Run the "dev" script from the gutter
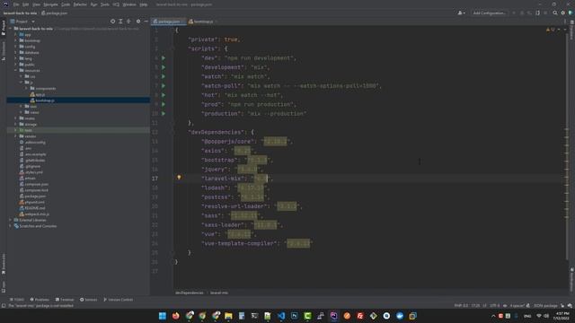The height and width of the screenshot is (323, 575). point(164,58)
